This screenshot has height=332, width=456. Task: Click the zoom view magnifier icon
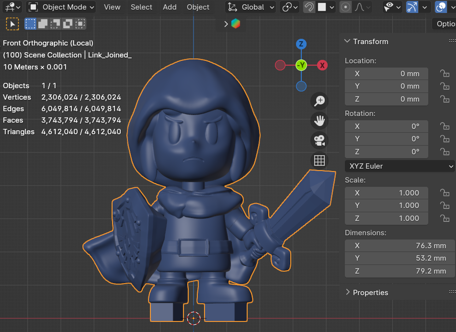point(319,101)
